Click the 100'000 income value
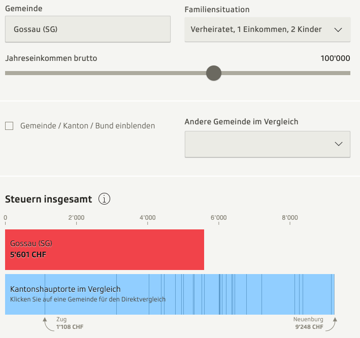This screenshot has width=360, height=338. tap(335, 58)
